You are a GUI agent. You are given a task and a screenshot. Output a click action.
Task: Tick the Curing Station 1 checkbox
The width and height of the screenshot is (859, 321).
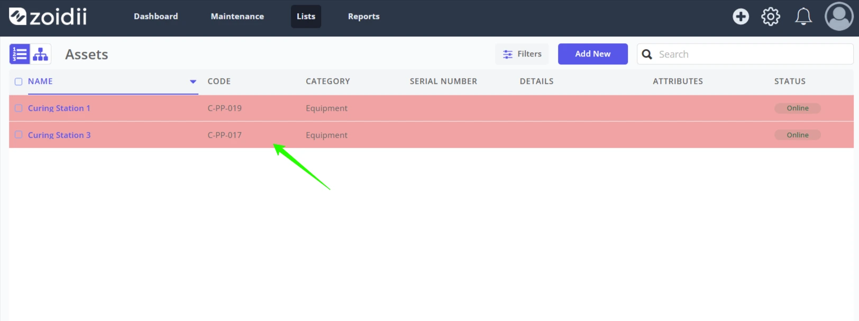19,108
